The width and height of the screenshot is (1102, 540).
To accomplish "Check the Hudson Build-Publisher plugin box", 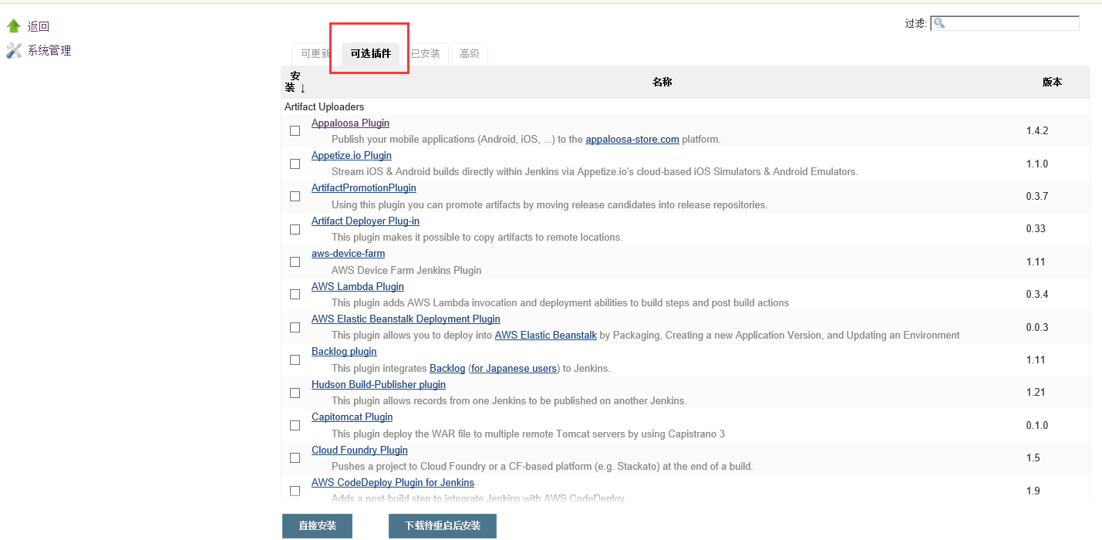I will [295, 393].
